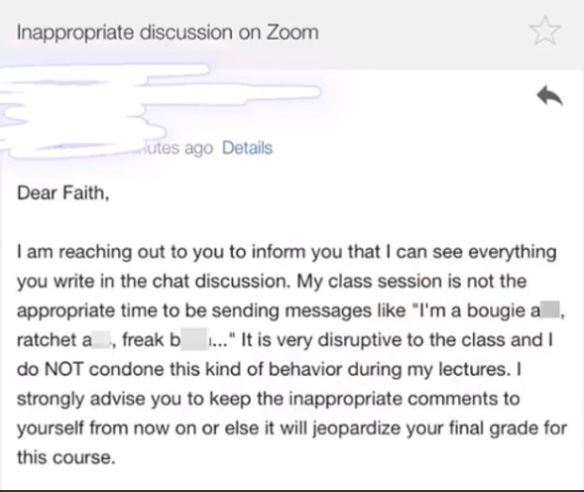
Task: Open the Details link next to the timestamp
Action: pos(247,148)
